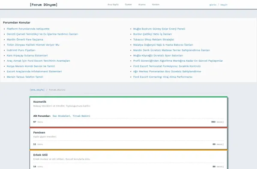This screenshot has height=169, width=257.
Task: Click Kozmetik's 57 konu count
Action: [x=38, y=122]
